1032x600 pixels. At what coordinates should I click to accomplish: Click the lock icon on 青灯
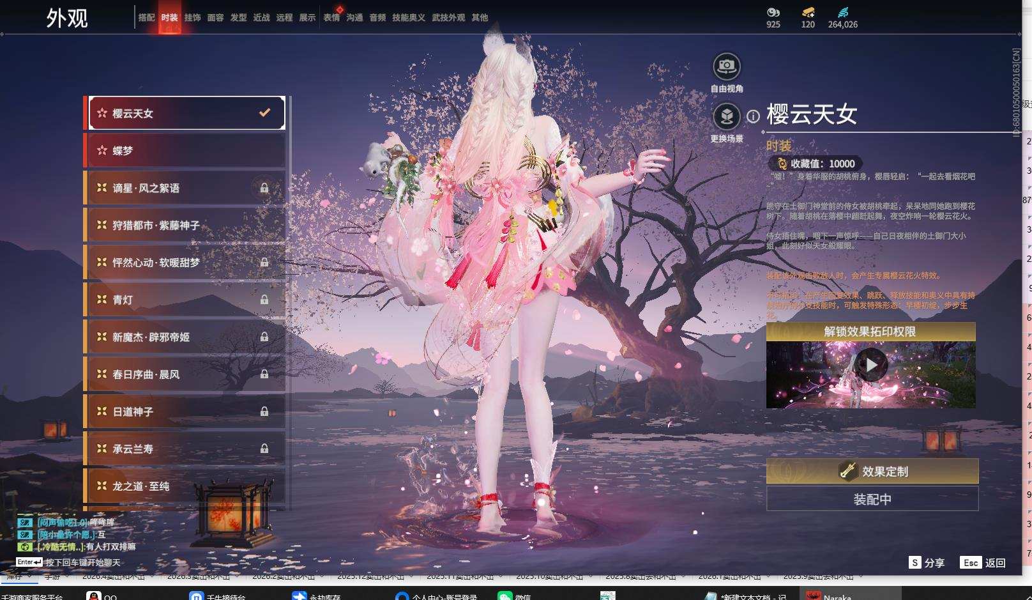pos(264,300)
